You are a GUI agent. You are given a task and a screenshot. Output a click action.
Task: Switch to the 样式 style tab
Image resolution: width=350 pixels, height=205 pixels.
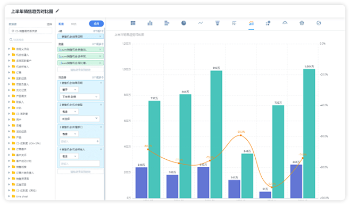coord(73,24)
